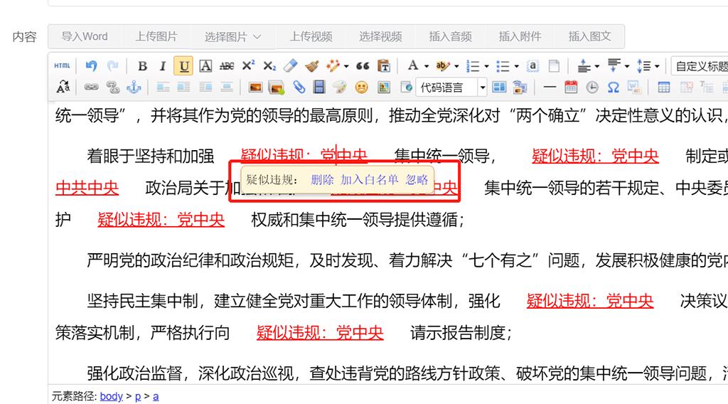
Task: Click the undo arrow icon
Action: tap(91, 66)
